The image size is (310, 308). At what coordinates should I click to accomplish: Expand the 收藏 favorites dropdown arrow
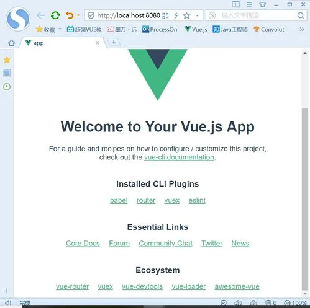pyautogui.click(x=60, y=29)
